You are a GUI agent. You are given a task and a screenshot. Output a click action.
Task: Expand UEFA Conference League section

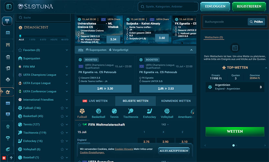click(67, 91)
